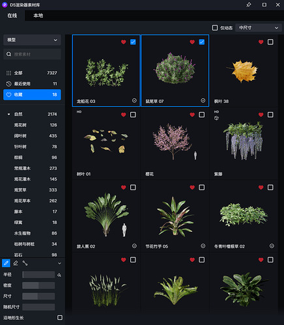Viewport: 284px width, 325px height.
Task: Click download status icon on 旅人蕉 02
Action: [x=134, y=246]
